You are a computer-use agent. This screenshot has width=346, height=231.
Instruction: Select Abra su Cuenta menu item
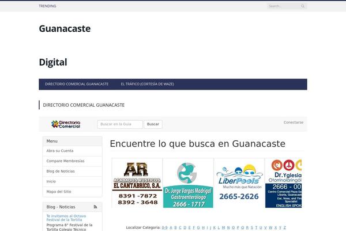click(x=73, y=151)
